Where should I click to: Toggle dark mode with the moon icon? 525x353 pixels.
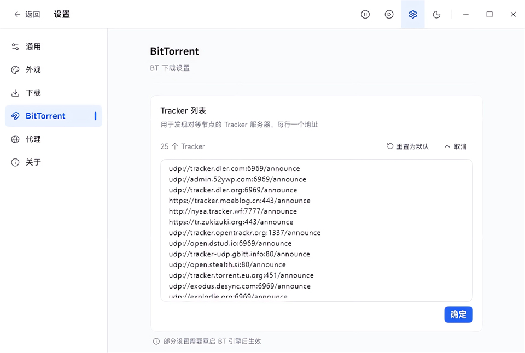click(x=436, y=14)
